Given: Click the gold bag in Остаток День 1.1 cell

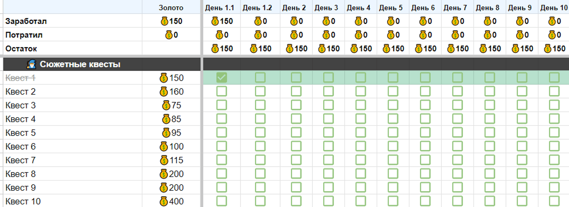Looking at the screenshot, I should tap(215, 49).
